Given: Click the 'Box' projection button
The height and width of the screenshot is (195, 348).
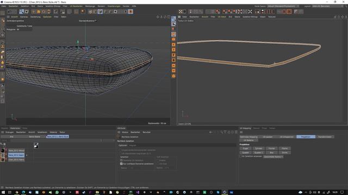Looking at the screenshot, I should pos(272,153).
